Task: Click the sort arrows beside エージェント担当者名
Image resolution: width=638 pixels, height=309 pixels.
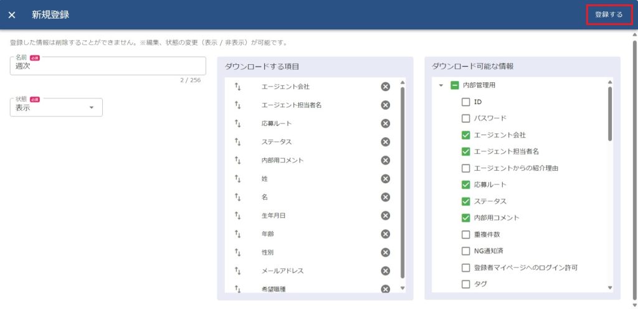Action: [x=237, y=105]
